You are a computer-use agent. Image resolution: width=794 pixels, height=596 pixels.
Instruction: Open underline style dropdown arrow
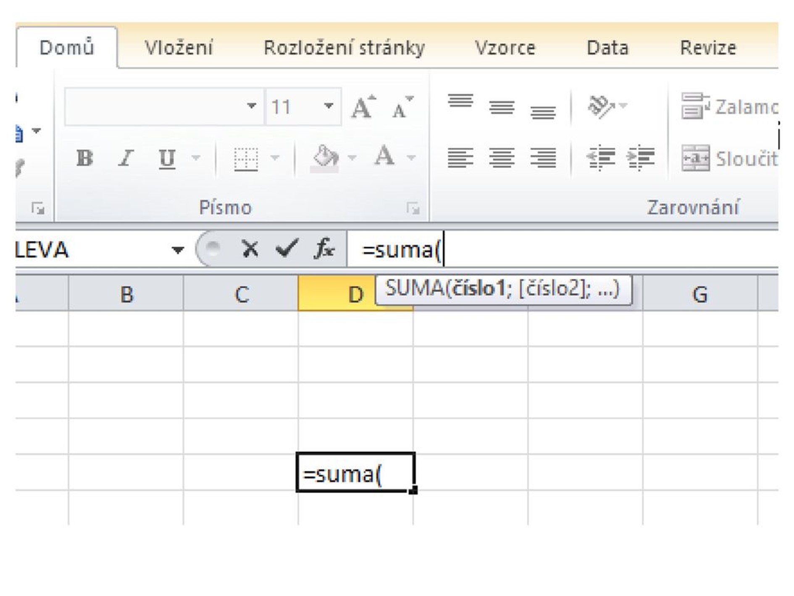(196, 158)
